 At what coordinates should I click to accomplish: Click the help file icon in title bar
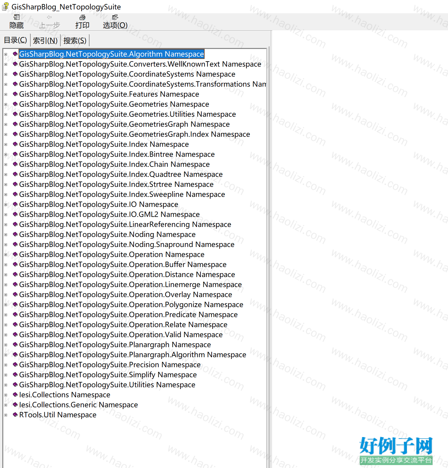[5, 7]
